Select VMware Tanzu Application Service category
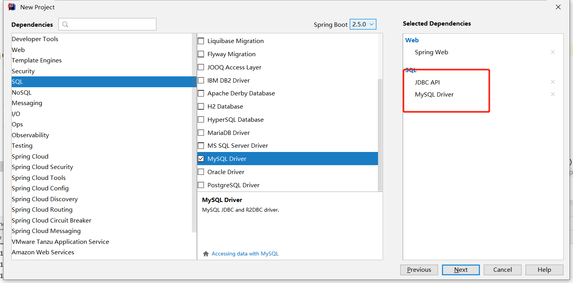573x283 pixels. [102, 242]
